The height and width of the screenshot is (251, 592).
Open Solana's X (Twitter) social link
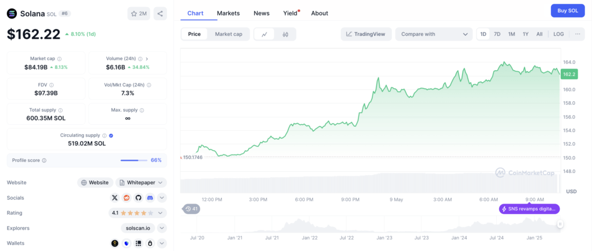coord(115,197)
